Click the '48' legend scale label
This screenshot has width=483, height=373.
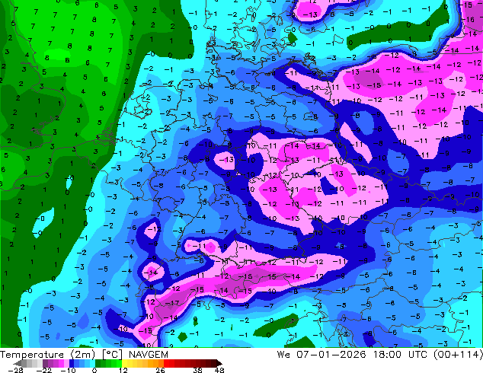(x=219, y=370)
